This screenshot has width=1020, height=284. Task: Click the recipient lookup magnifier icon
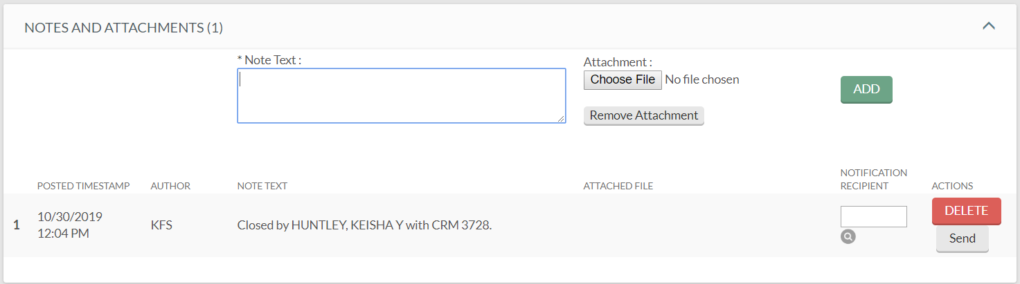848,236
